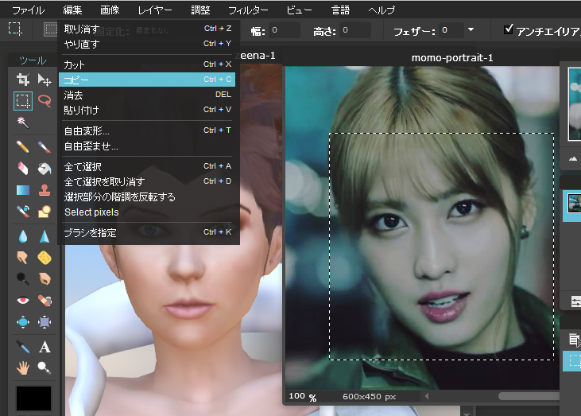
Task: Select the Smudge finger tool
Action: (x=23, y=258)
